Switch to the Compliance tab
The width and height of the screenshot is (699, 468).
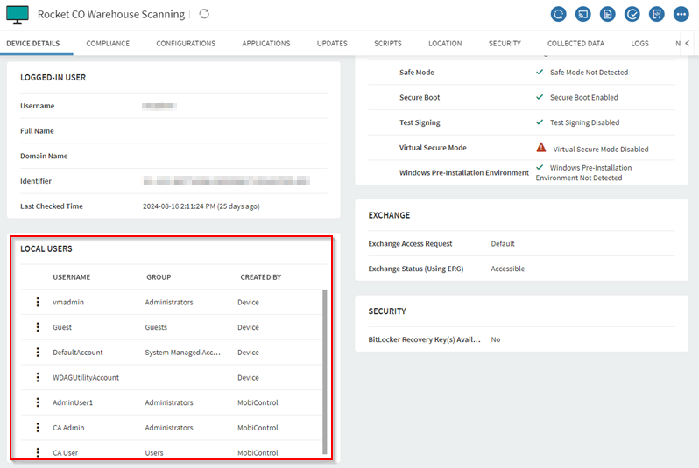pos(108,43)
